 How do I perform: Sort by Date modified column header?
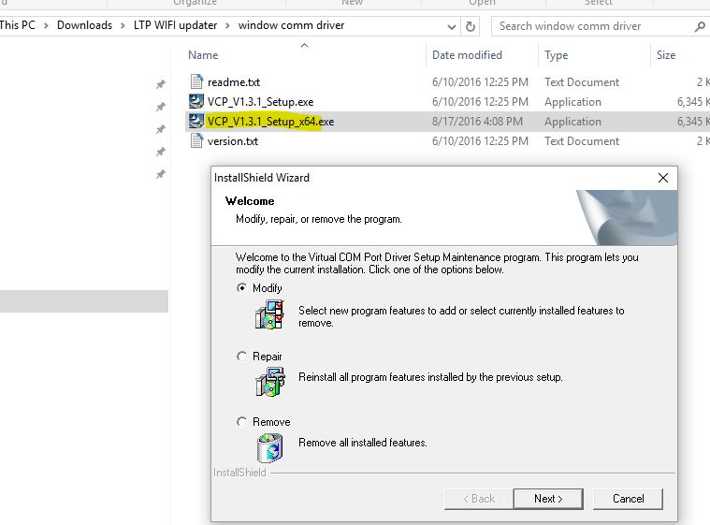tap(467, 55)
